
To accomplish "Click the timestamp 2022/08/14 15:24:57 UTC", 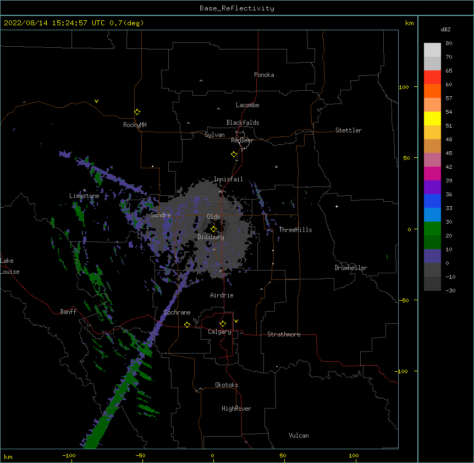I will 54,23.
